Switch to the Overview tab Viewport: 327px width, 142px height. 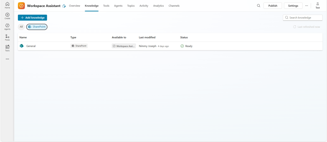[x=74, y=6]
